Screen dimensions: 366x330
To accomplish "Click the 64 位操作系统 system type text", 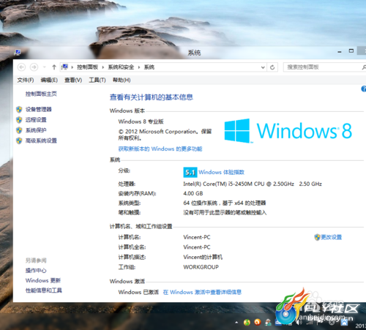I will point(224,203).
